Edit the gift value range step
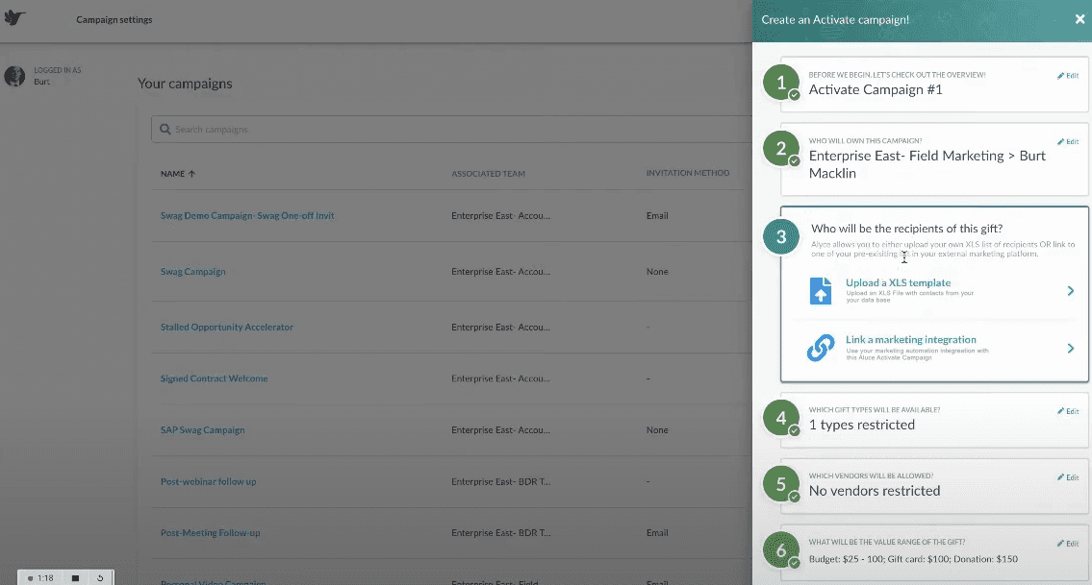 1068,544
